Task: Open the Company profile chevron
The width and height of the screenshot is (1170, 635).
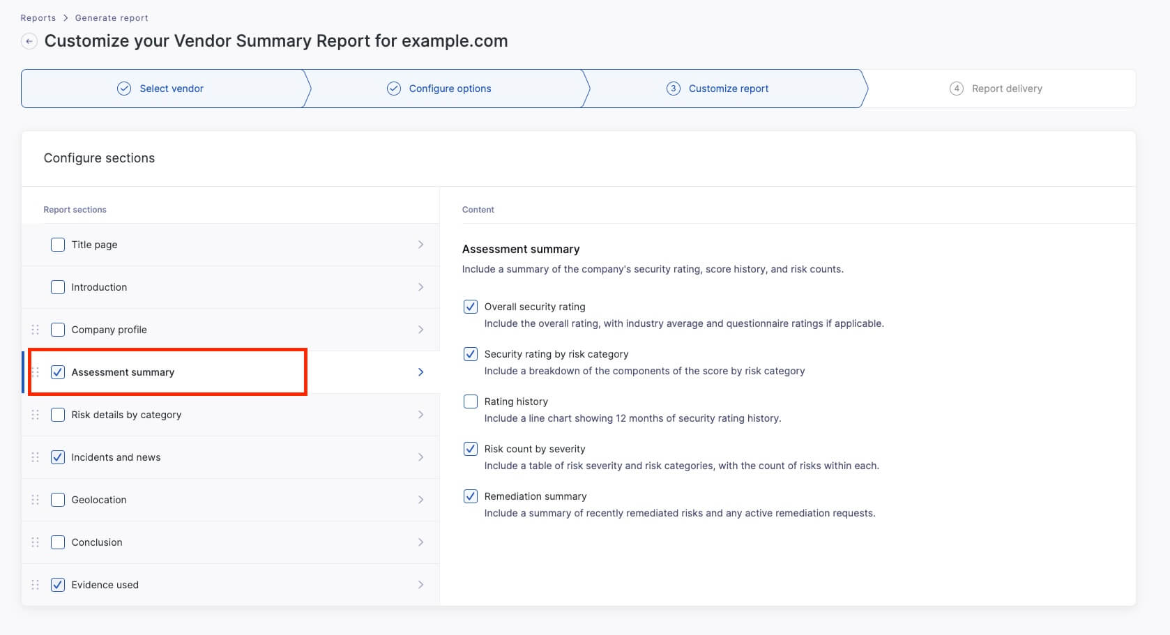Action: pyautogui.click(x=420, y=330)
